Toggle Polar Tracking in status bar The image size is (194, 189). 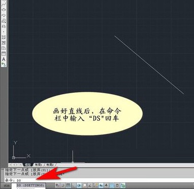click(79, 185)
